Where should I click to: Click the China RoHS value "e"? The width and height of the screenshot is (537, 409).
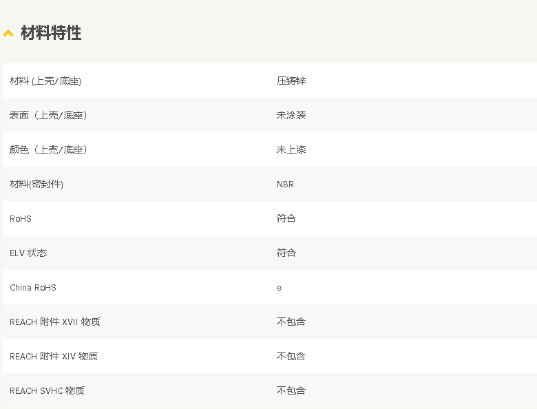pos(279,288)
